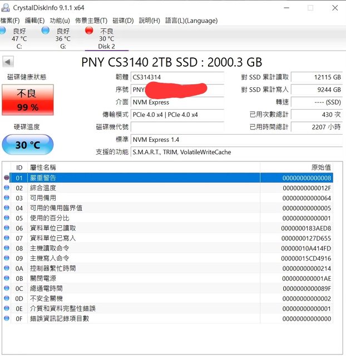Switch to the C: disk tab
The width and height of the screenshot is (346, 356).
19,39
